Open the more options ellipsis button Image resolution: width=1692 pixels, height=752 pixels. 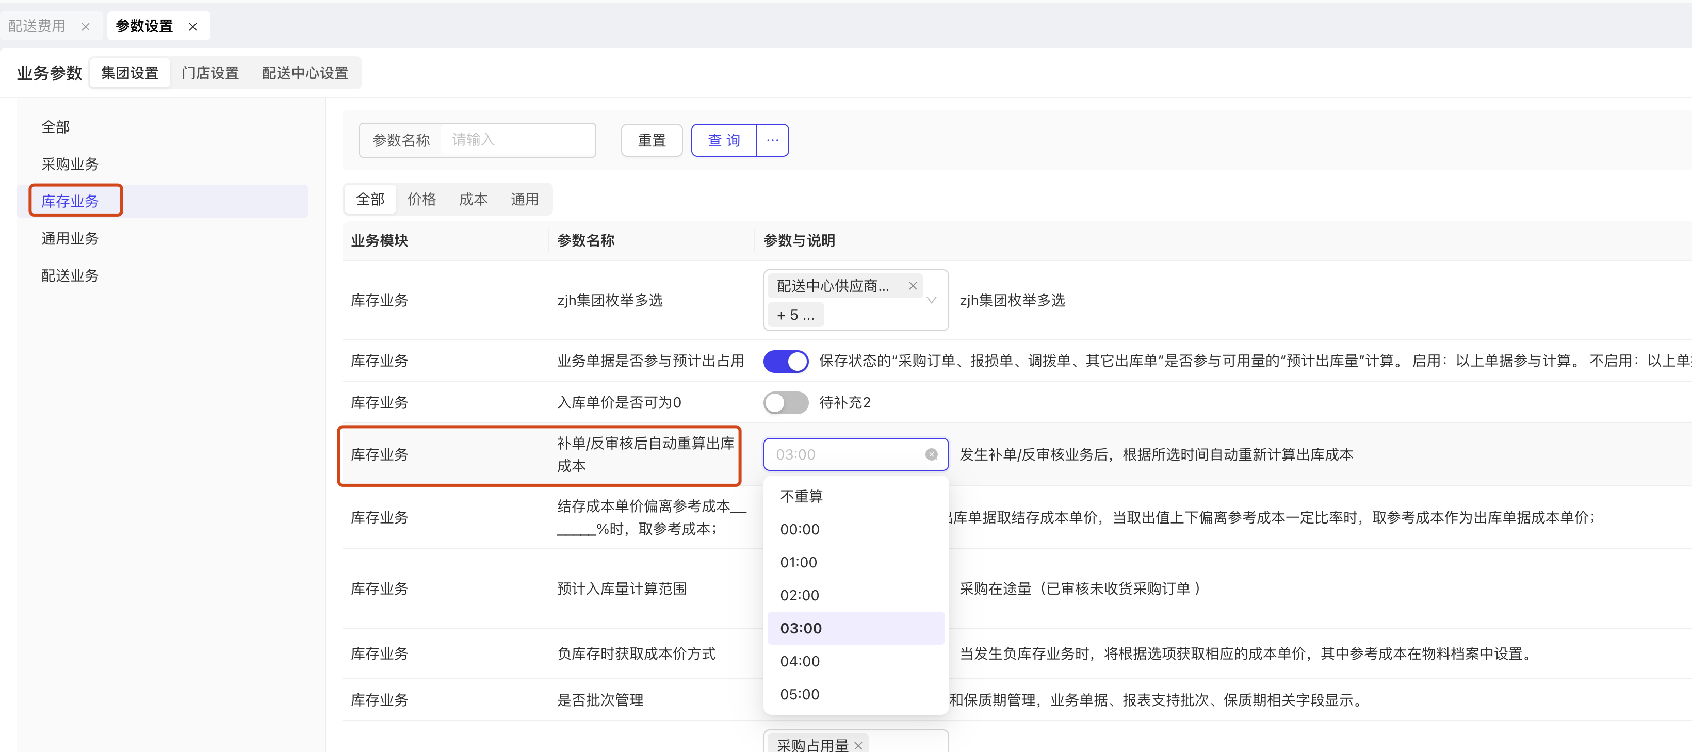click(772, 140)
